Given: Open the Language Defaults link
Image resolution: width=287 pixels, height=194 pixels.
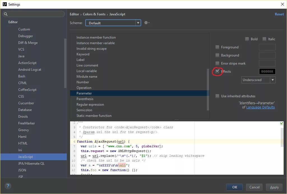Looking at the screenshot, I should click(260, 107).
